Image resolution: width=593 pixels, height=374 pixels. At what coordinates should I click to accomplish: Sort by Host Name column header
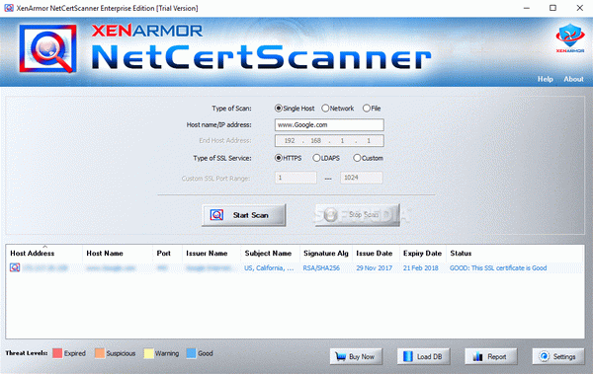click(118, 254)
